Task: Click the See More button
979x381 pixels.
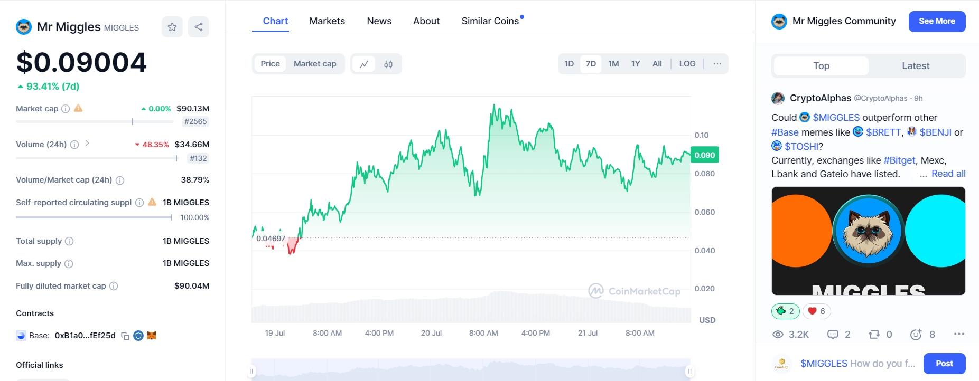Action: [937, 22]
